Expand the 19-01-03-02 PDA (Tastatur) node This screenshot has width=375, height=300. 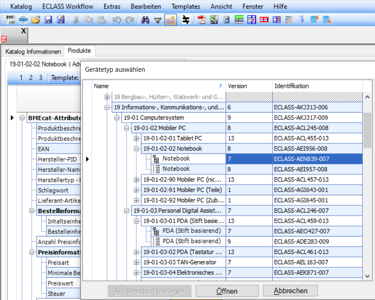137,251
